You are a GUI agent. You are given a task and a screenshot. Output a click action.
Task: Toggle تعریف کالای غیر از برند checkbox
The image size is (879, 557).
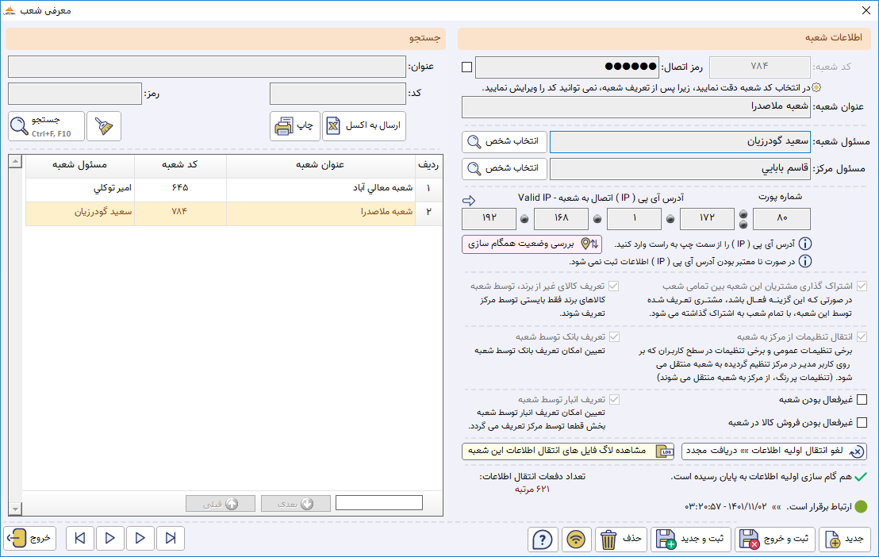614,286
